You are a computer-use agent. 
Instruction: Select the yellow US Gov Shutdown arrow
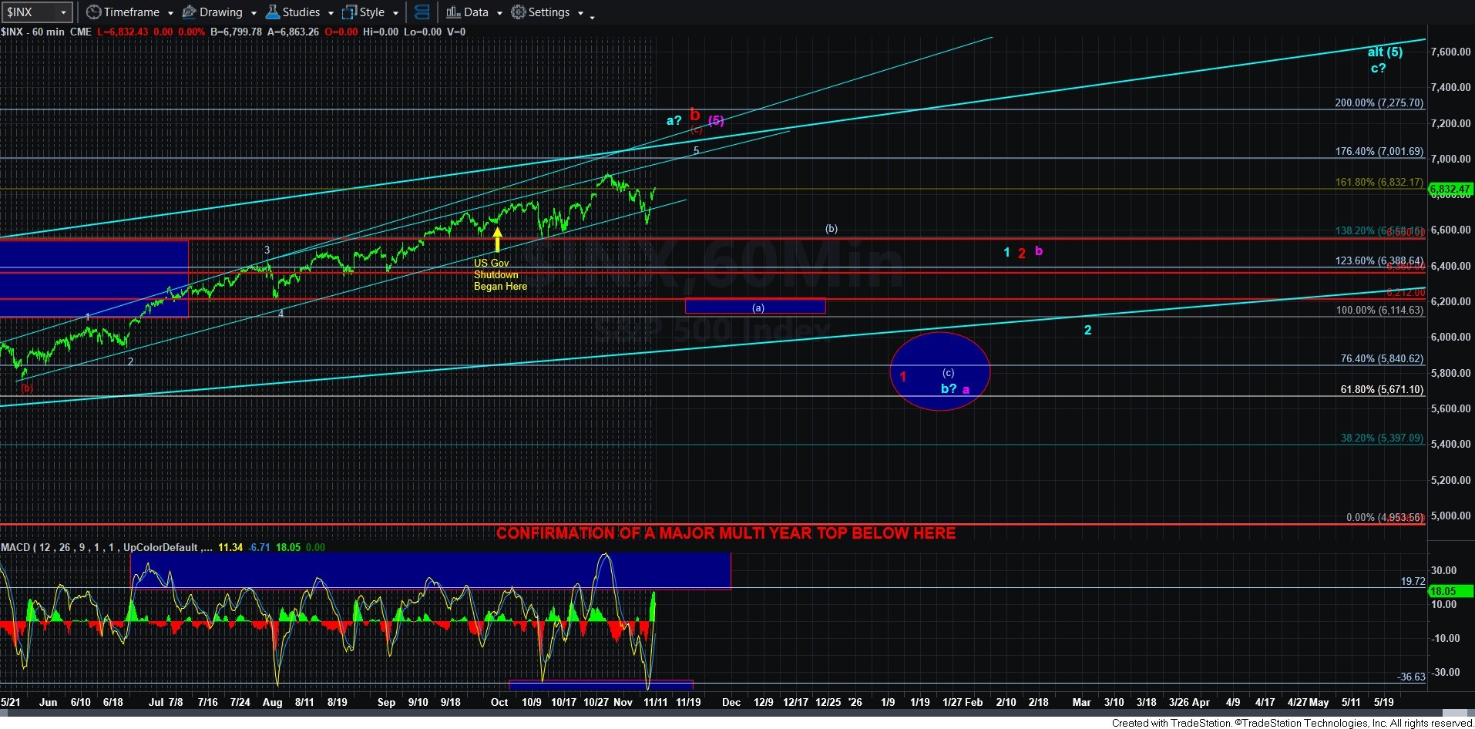tap(497, 239)
